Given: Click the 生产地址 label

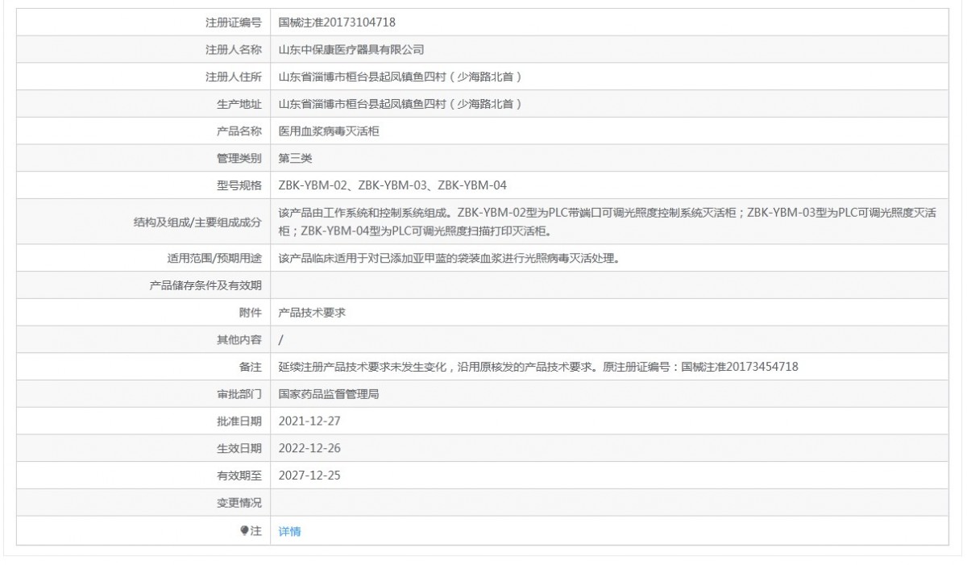Looking at the screenshot, I should 239,104.
